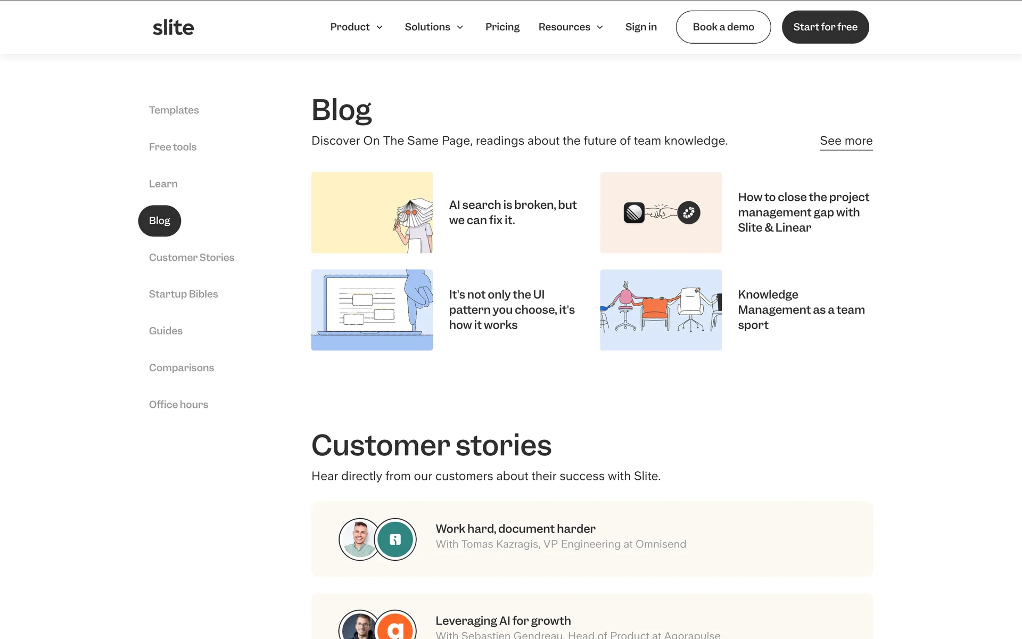
Task: Expand the Solutions dropdown menu
Action: (434, 27)
